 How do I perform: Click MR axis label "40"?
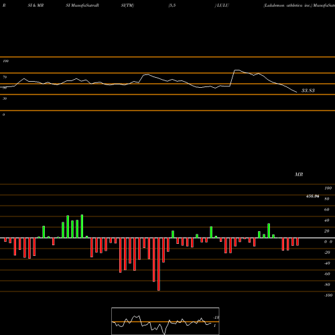(x=327, y=220)
